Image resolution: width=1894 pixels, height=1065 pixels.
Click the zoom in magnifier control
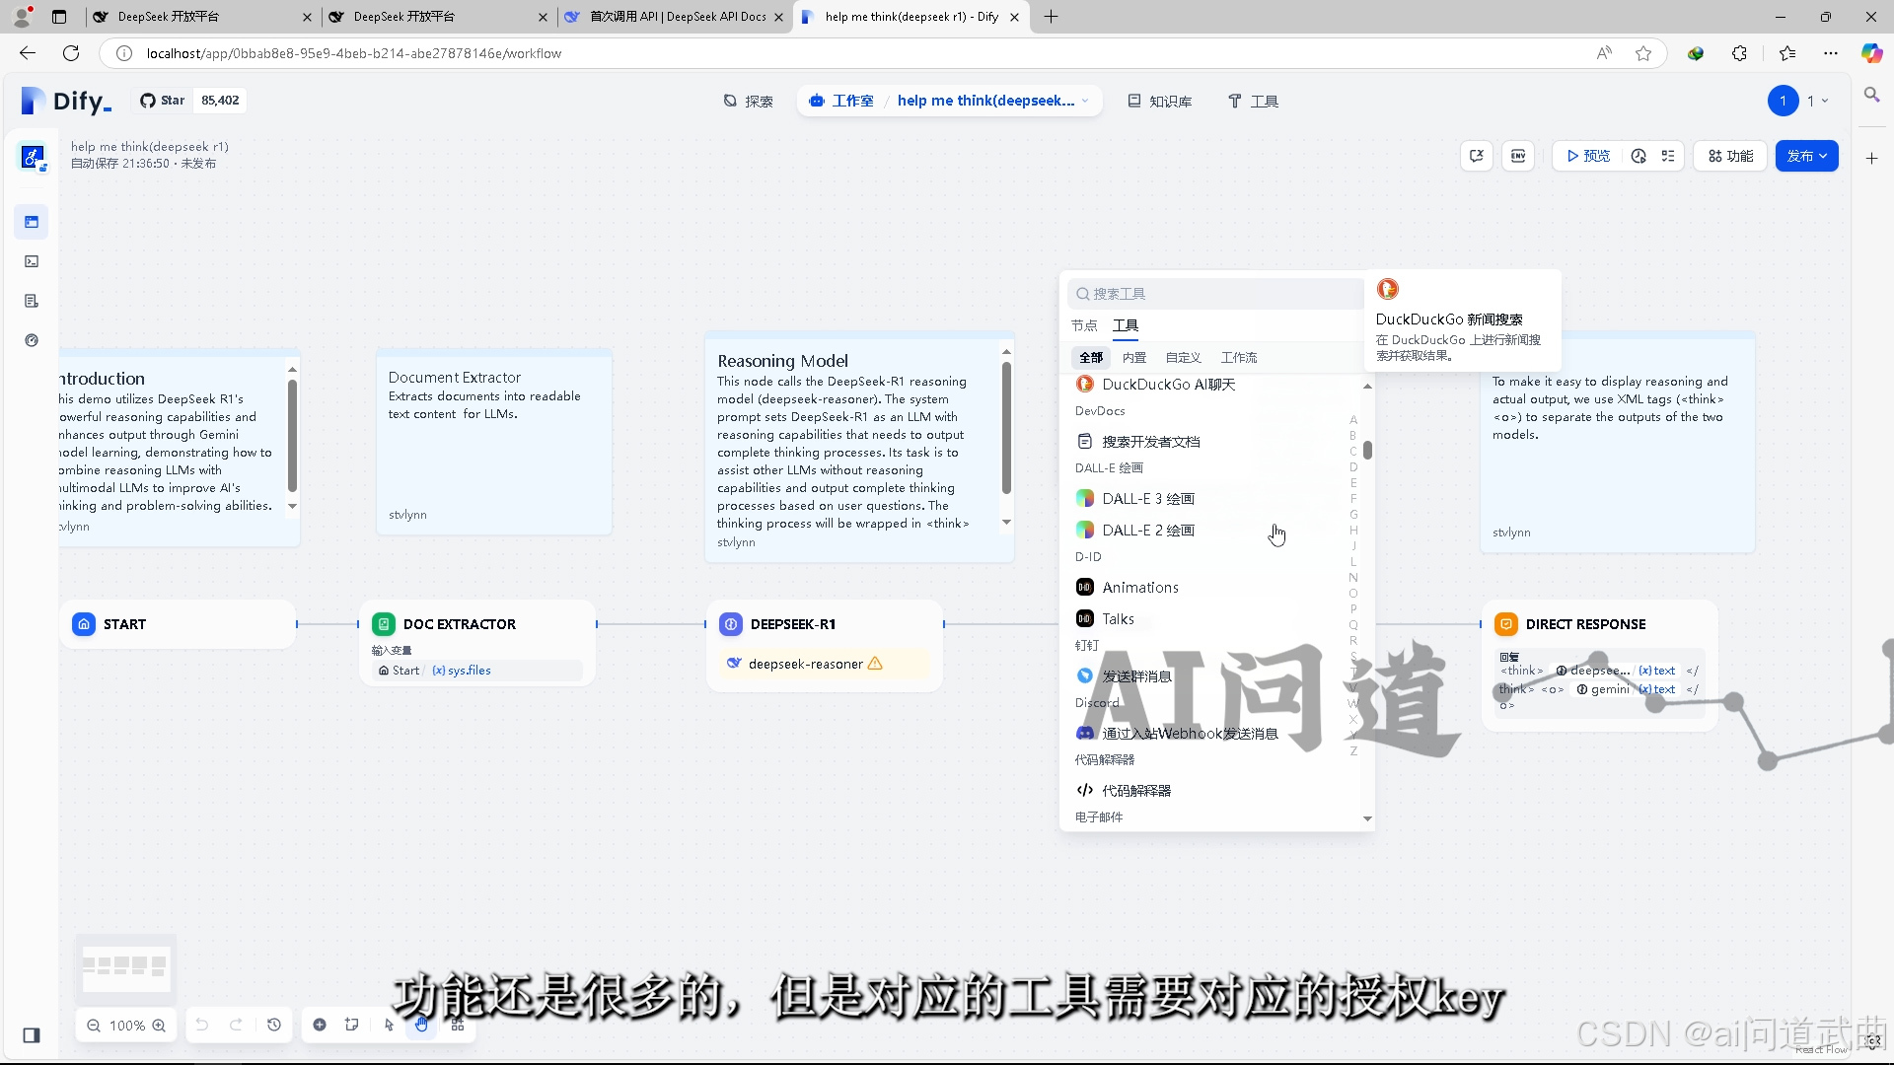(159, 1026)
